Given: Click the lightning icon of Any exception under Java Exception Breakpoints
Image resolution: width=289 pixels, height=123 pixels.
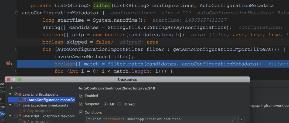Looking at the screenshot, I should (x=25, y=111).
